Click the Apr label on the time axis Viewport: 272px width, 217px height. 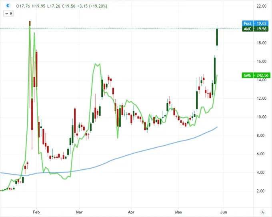coord(131,212)
